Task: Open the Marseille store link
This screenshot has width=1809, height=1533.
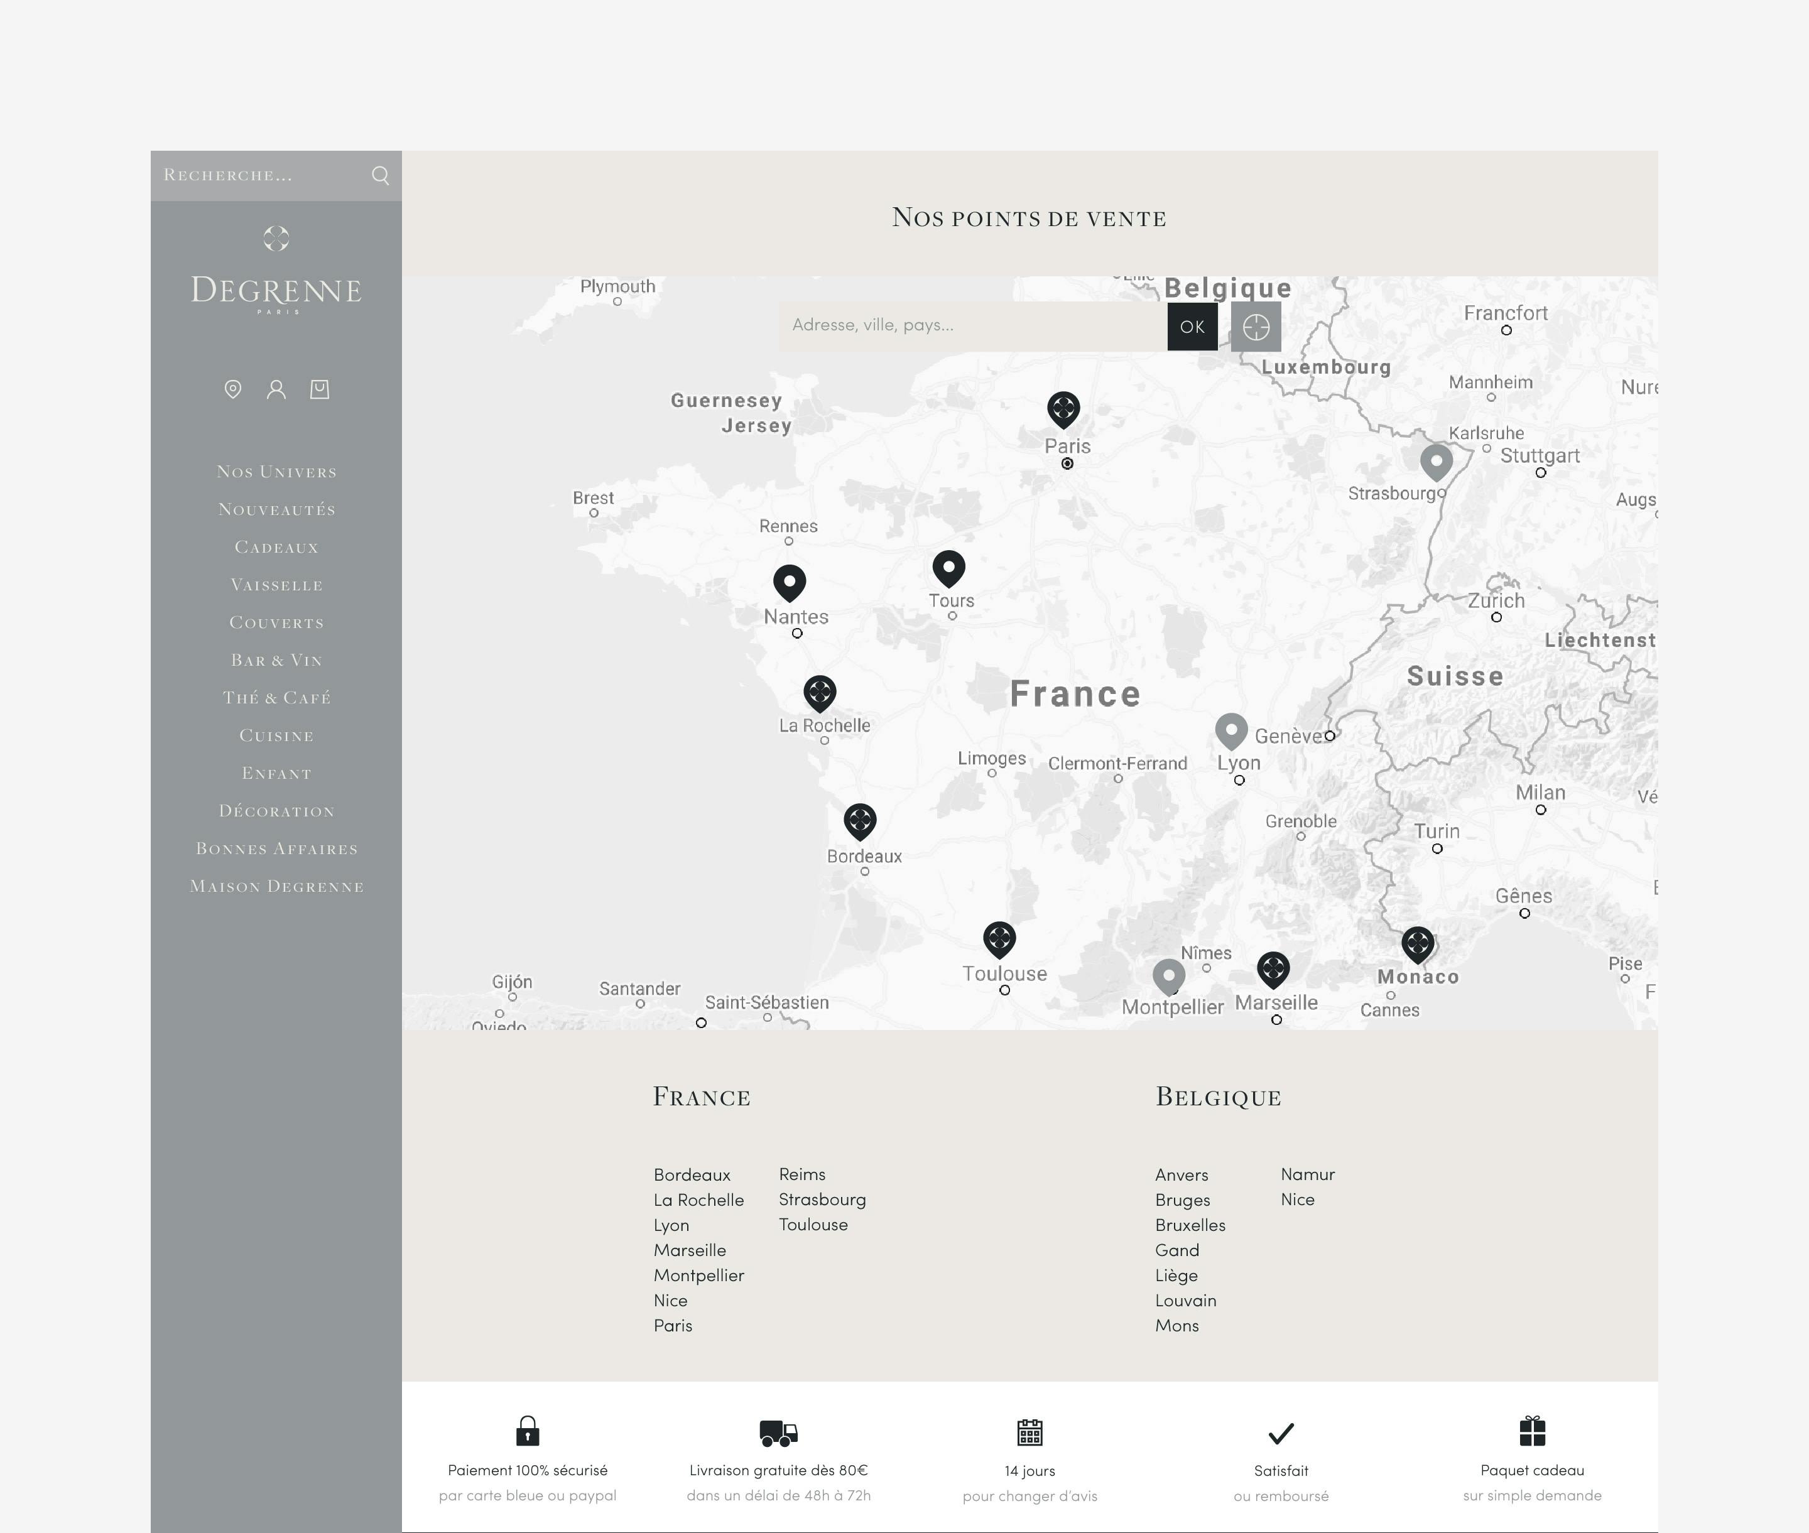Action: coord(689,1250)
